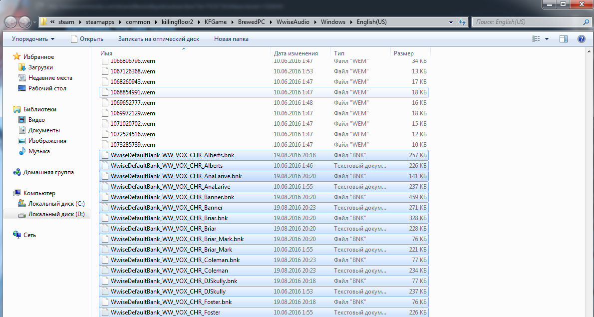Create folder with Новая папка
The image size is (594, 317).
[x=231, y=38]
